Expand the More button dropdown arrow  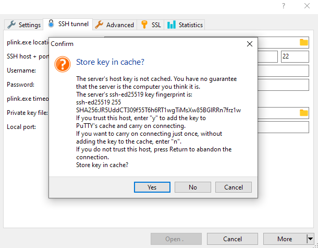coord(310,239)
